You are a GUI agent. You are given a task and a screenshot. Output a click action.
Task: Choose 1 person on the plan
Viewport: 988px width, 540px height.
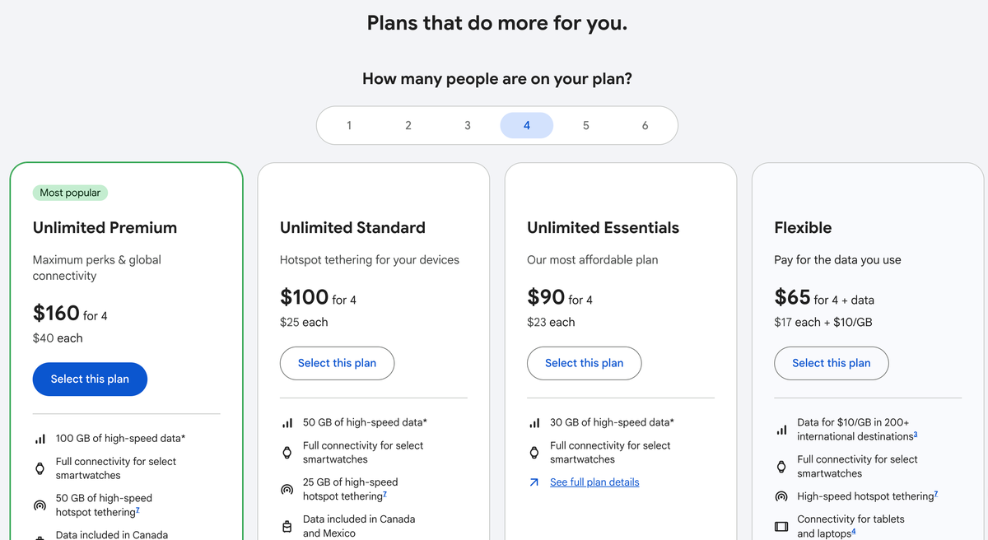(349, 126)
